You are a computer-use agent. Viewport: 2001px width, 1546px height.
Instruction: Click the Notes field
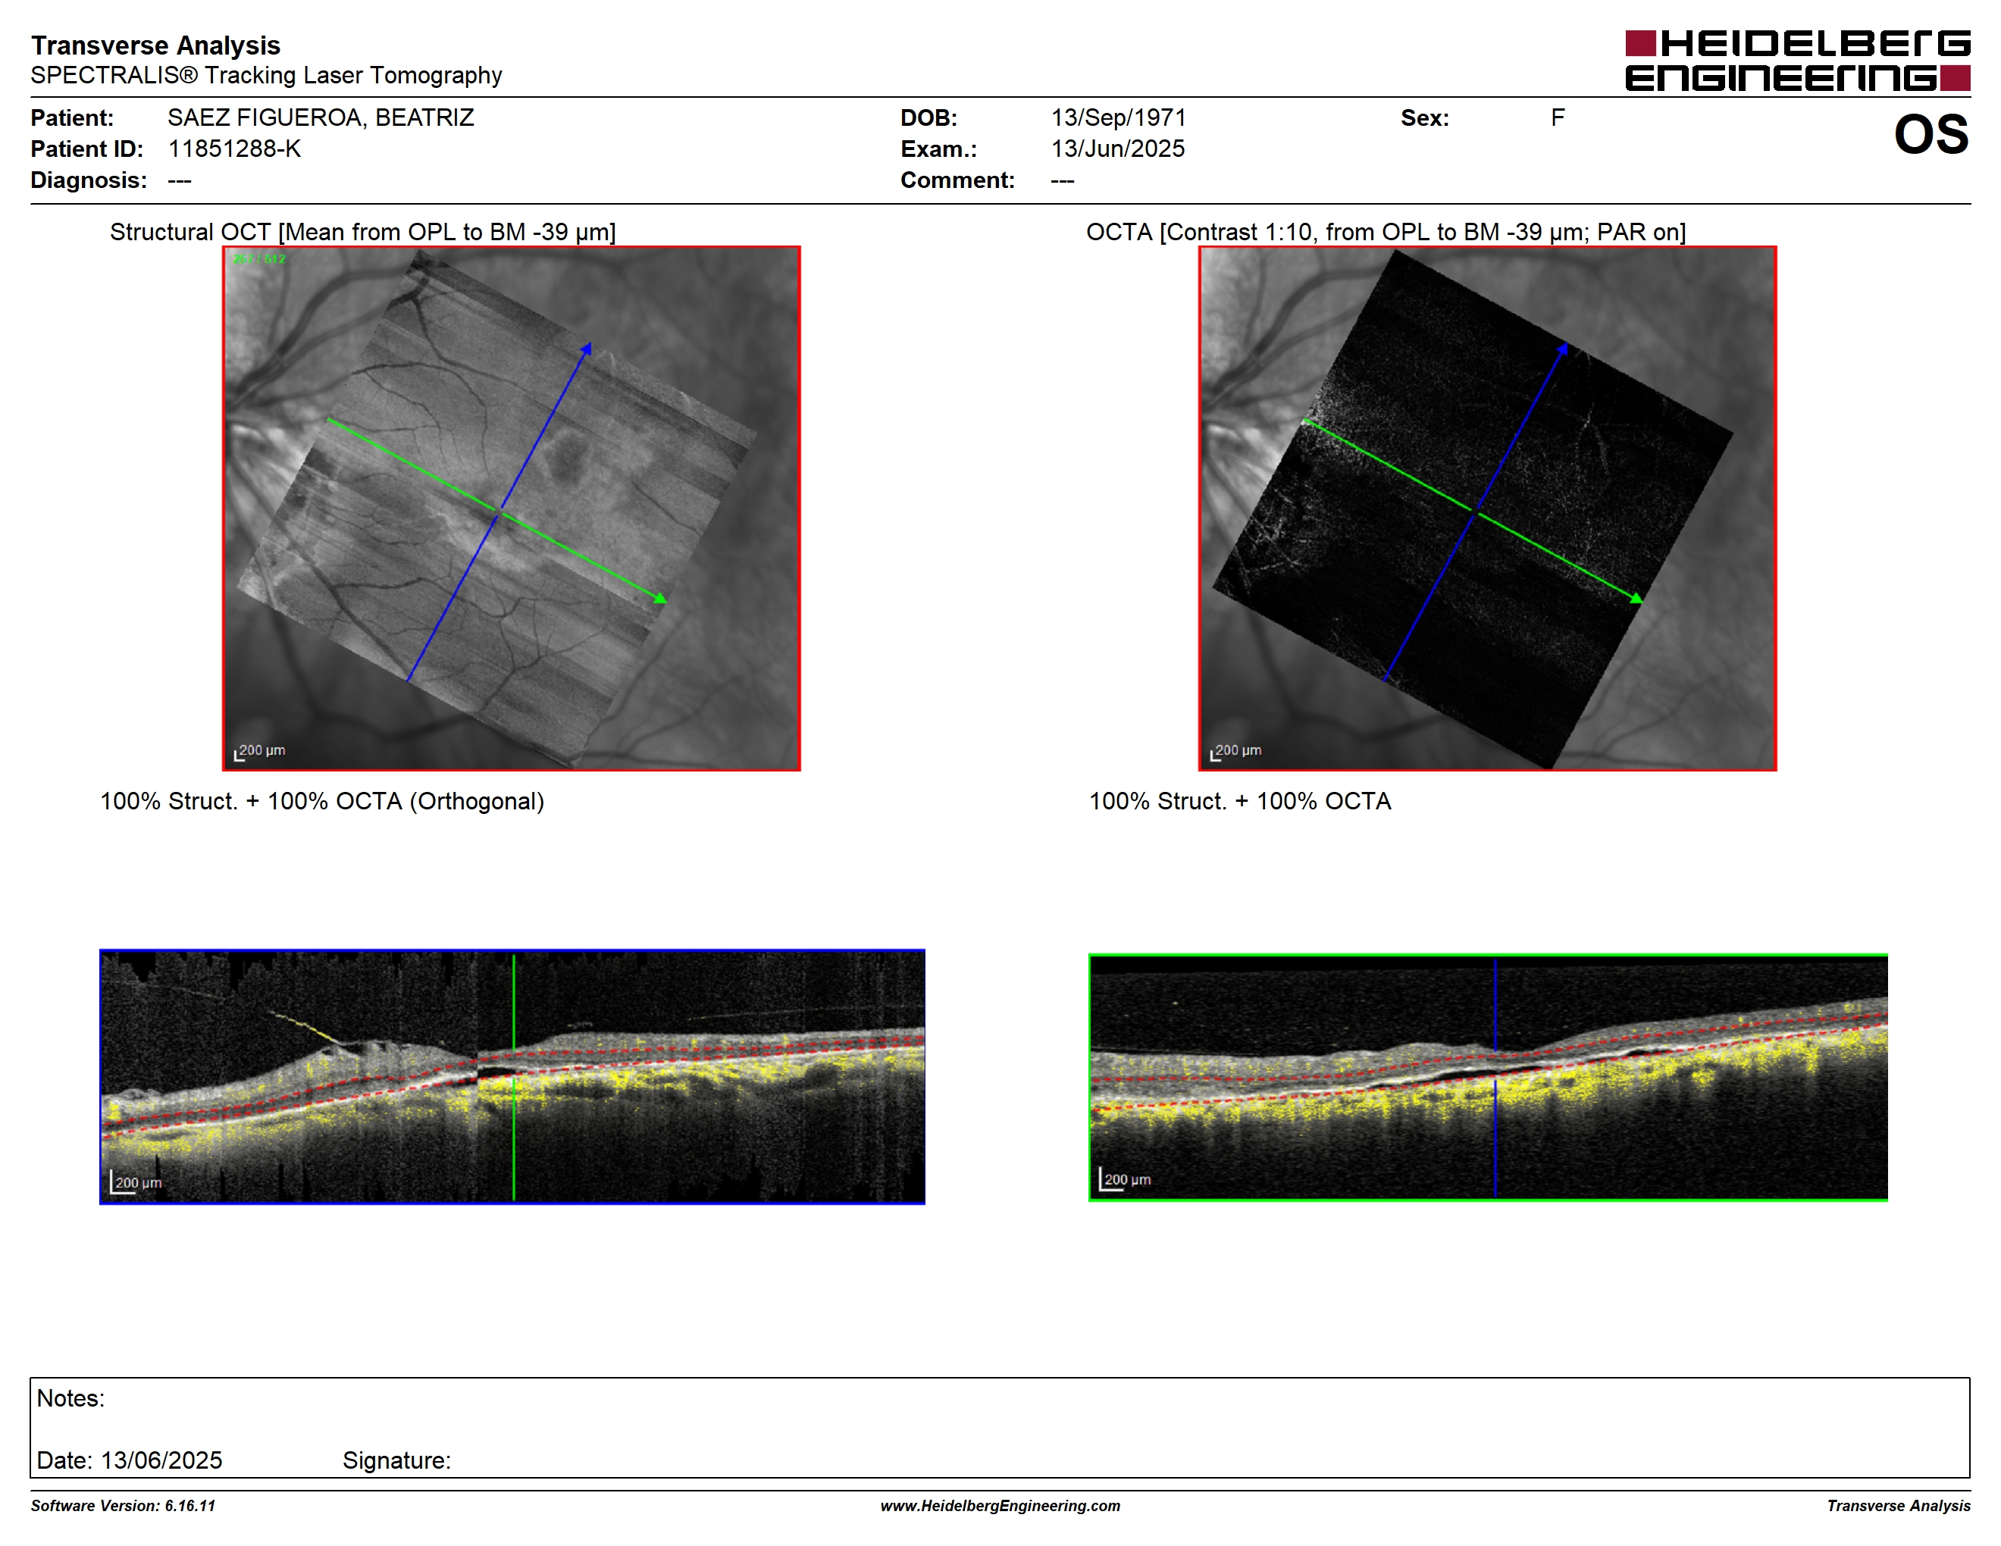point(1000,1427)
